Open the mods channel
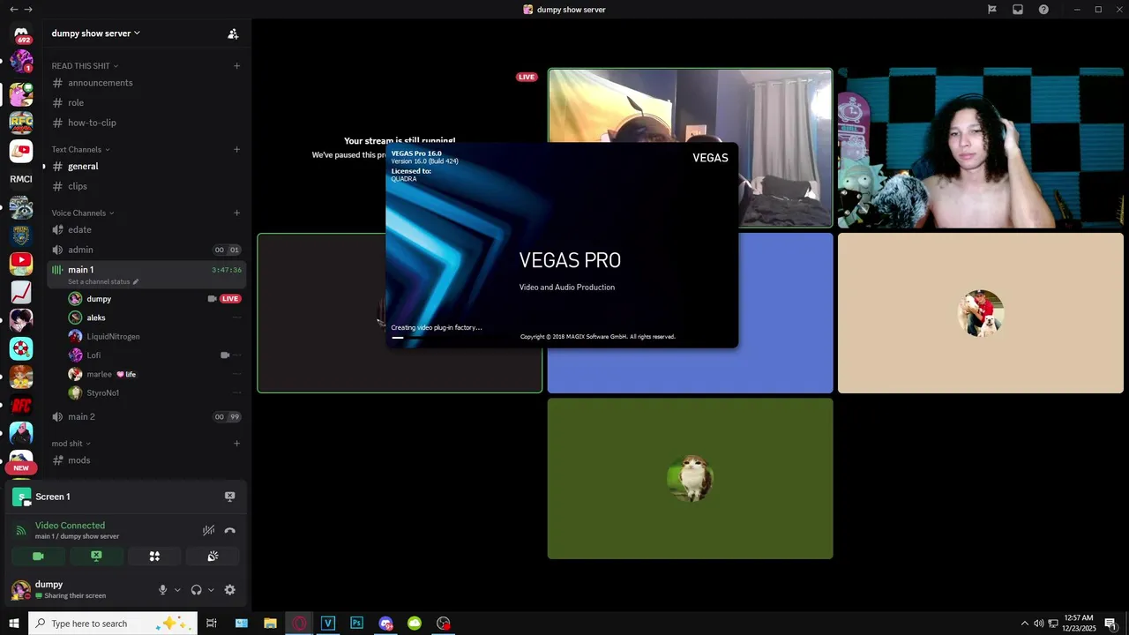Viewport: 1129px width, 635px height. tap(146, 459)
